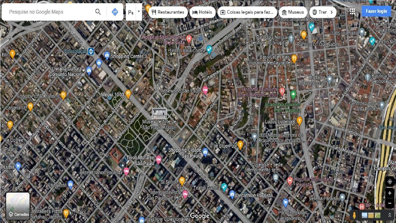This screenshot has height=223, width=396.
Task: Select the Hospital Samaritano H pin
Action: coord(289,181)
